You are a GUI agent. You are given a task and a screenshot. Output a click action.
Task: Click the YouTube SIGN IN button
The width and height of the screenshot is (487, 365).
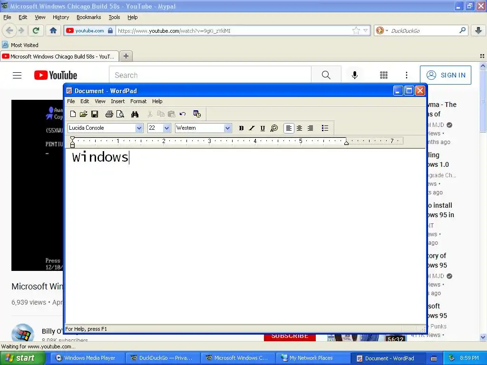[x=445, y=75]
